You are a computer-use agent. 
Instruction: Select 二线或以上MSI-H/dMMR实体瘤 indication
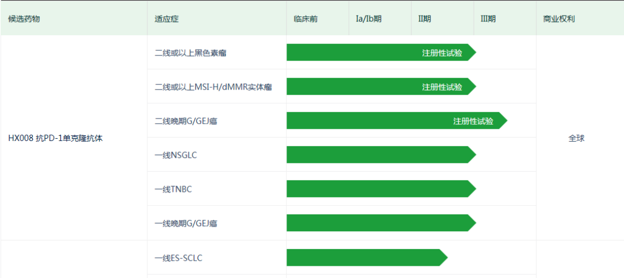click(213, 87)
